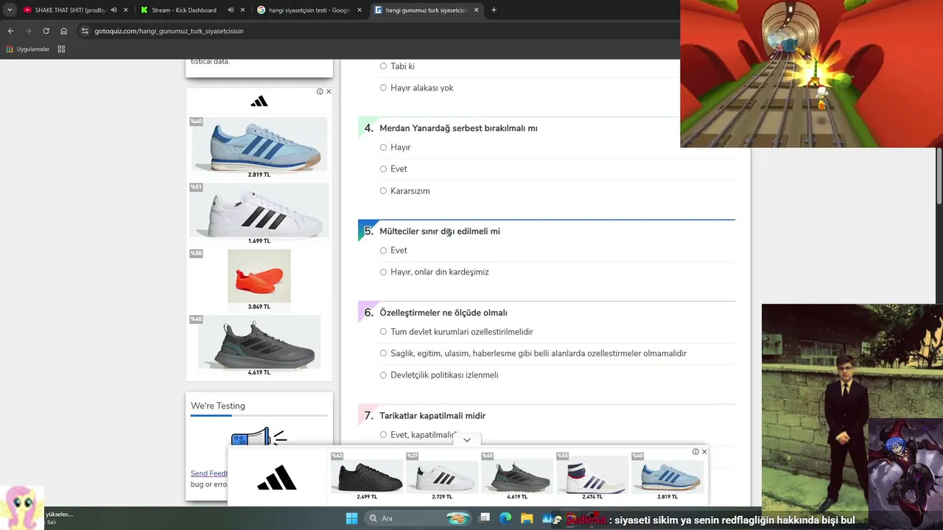Click 'Merdan Yanardağ serbest bırakılmalı mı' heading
This screenshot has width=943, height=530.
458,128
